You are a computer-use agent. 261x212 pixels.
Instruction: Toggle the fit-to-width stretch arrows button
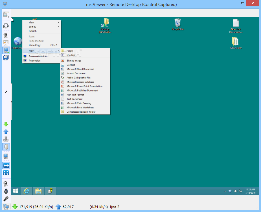[6, 165]
